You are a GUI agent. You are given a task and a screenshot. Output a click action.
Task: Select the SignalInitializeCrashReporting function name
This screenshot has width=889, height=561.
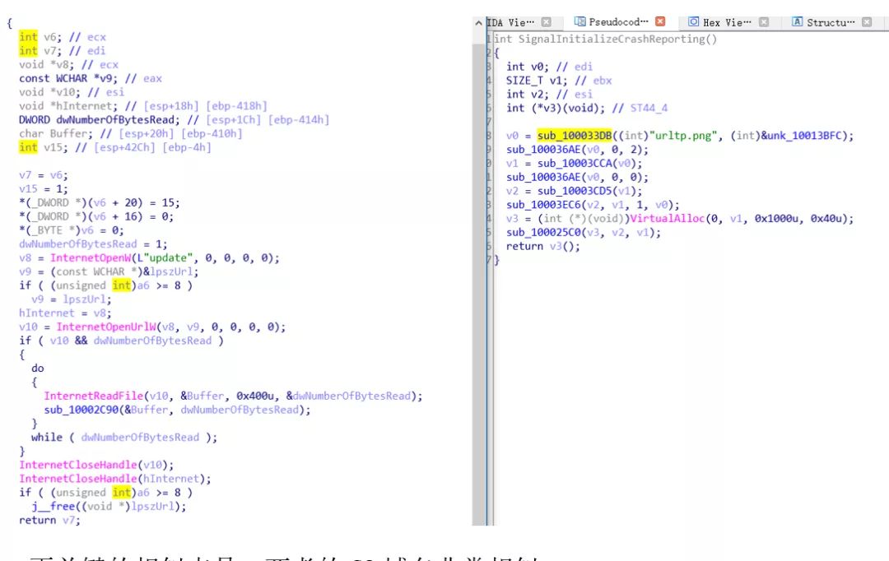(x=613, y=39)
